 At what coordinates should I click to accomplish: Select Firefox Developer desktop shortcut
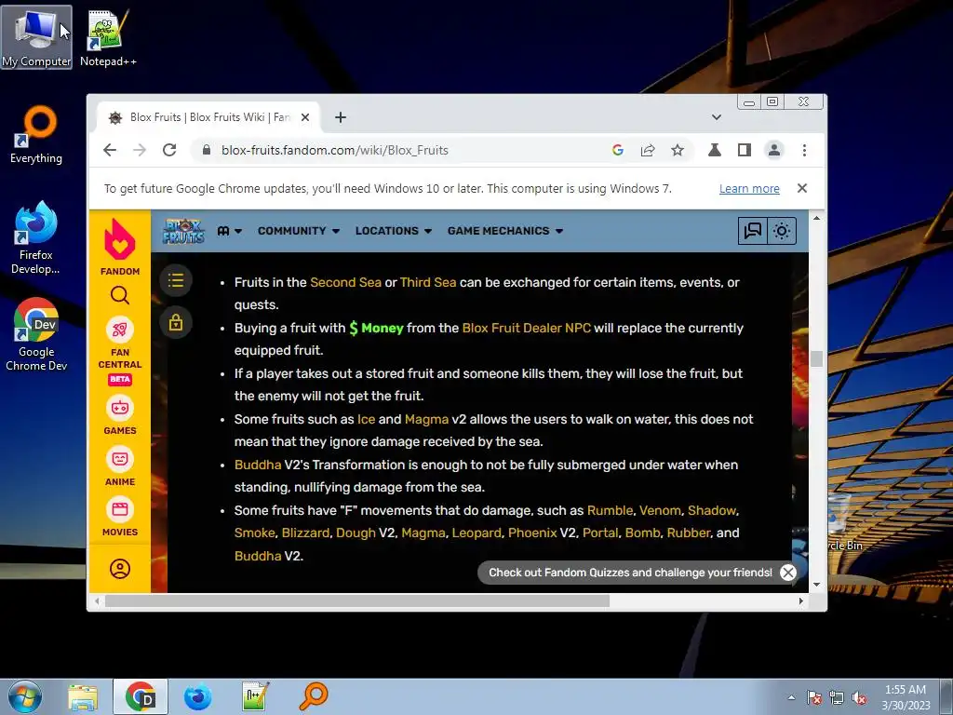[36, 238]
